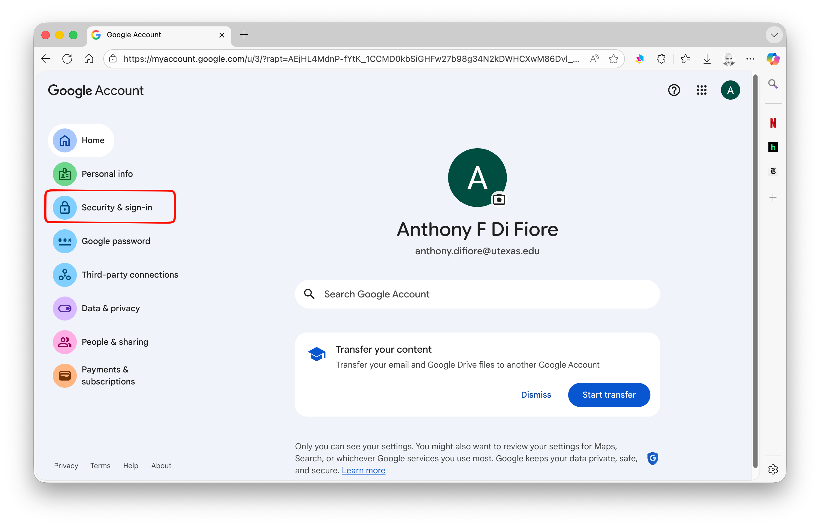This screenshot has width=820, height=527.
Task: Click the Google Account help icon
Action: coord(674,90)
